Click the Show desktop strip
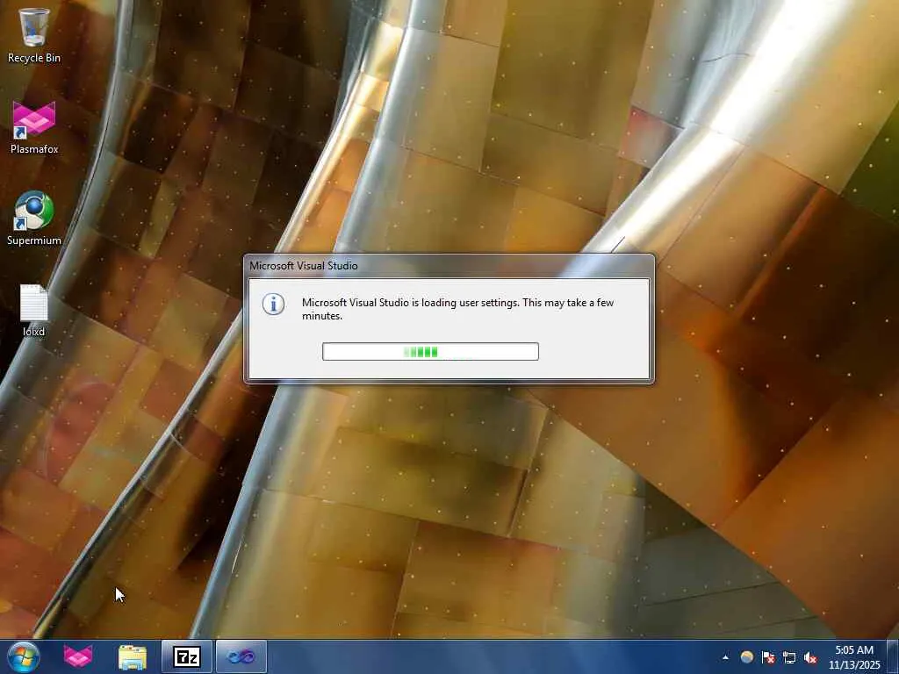Viewport: 899px width, 674px height. click(x=893, y=656)
